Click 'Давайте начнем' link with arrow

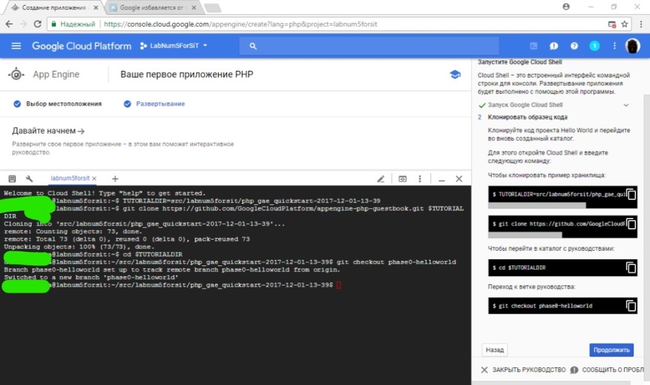pyautogui.click(x=49, y=131)
